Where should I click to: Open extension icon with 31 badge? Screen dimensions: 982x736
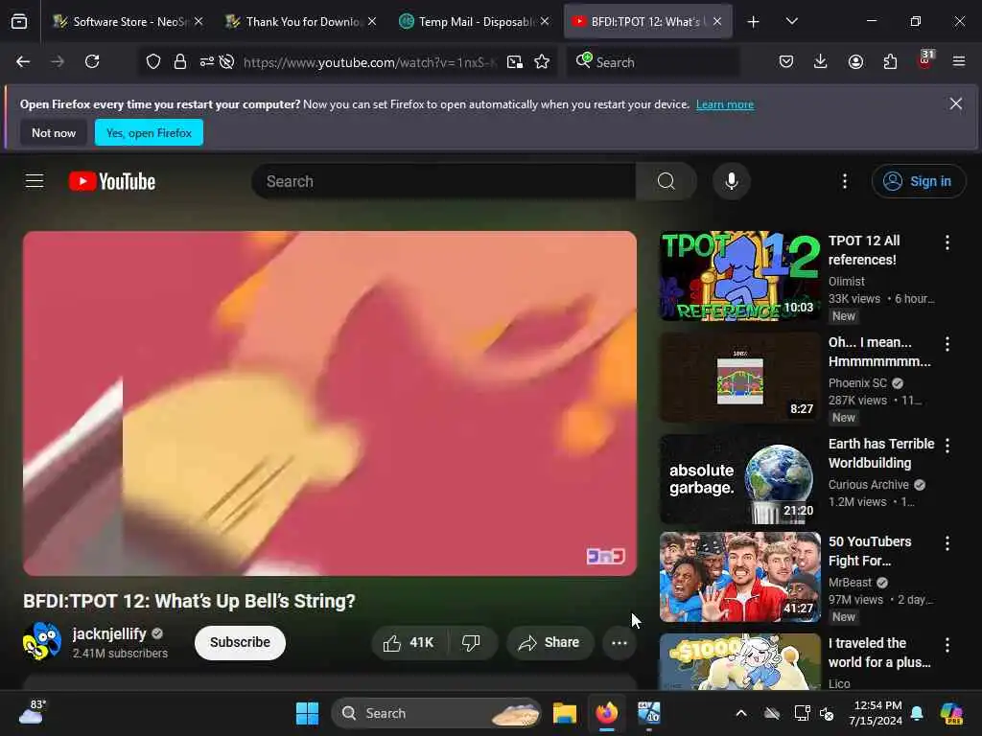tap(925, 60)
